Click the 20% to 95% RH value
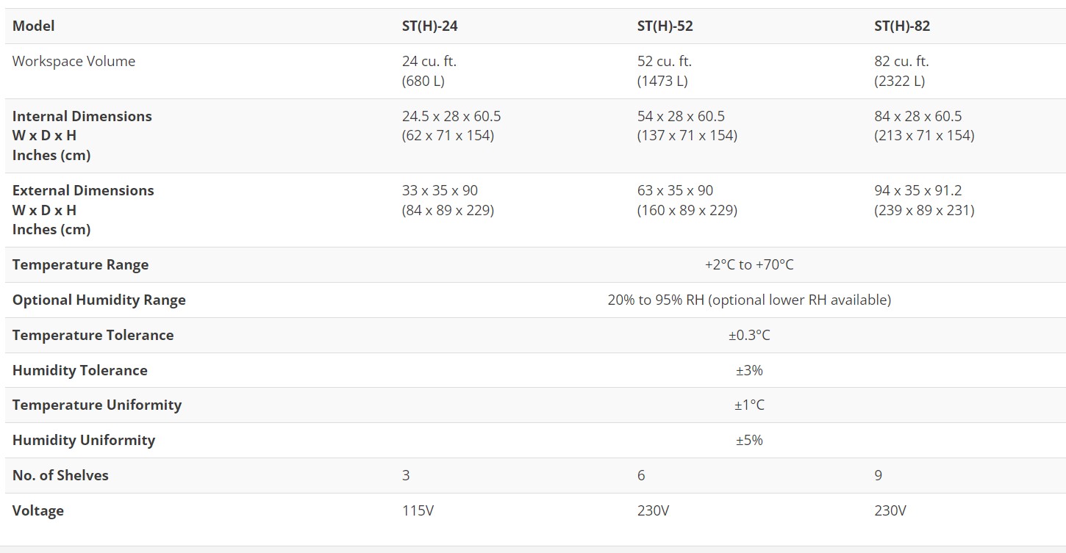 click(x=749, y=300)
